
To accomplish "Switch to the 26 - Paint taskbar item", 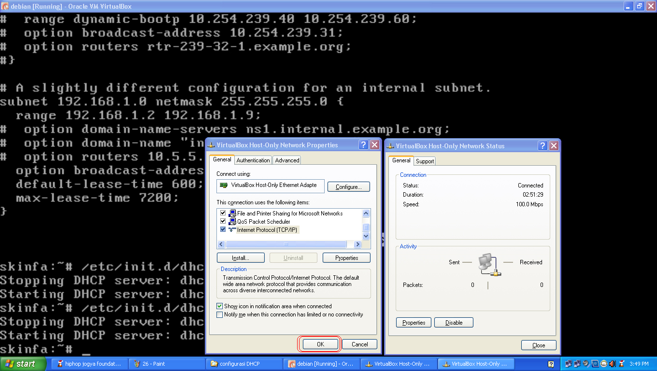I will [167, 364].
